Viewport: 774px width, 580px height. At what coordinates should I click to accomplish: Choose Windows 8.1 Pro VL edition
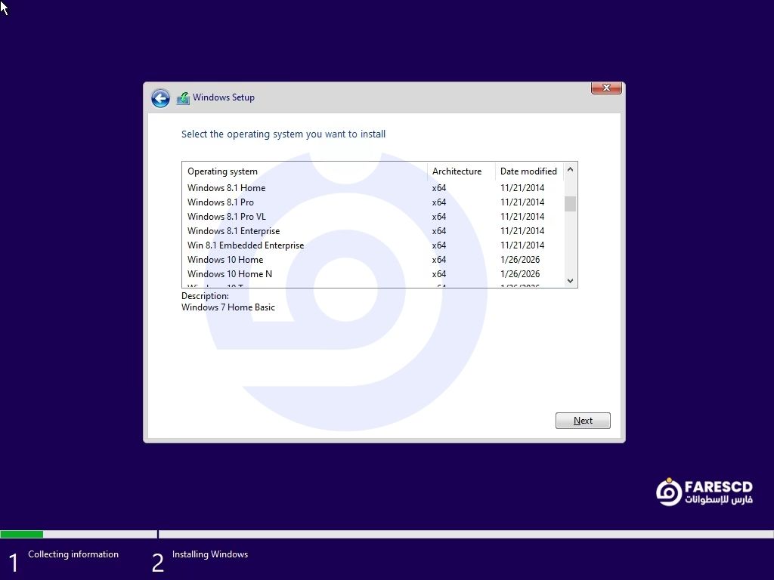(227, 217)
